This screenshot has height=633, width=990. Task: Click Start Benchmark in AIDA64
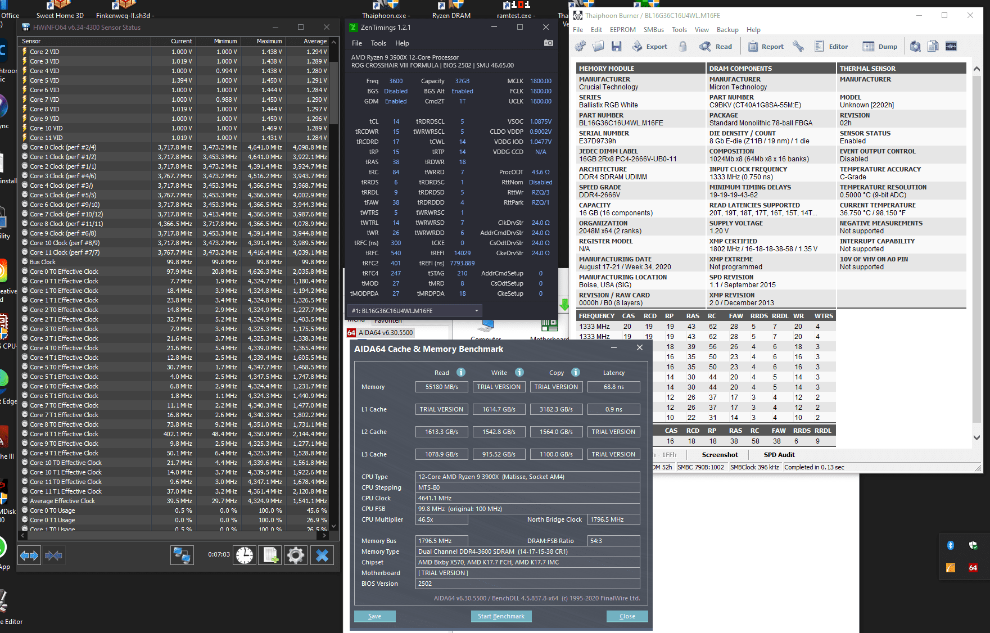tap(501, 616)
